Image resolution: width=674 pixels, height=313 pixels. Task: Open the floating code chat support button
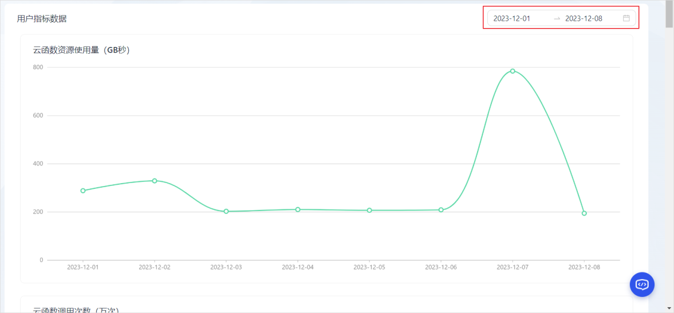click(642, 284)
